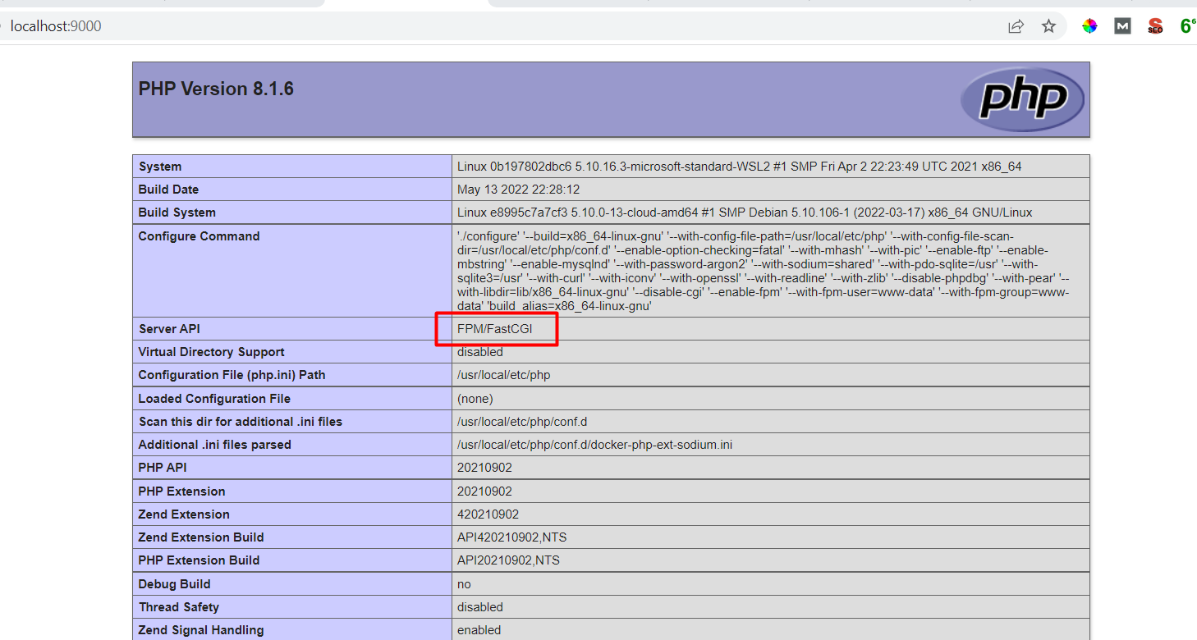Select the API420210902,NTS value

(x=512, y=537)
